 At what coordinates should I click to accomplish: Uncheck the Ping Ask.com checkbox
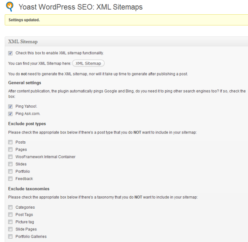tap(10, 114)
